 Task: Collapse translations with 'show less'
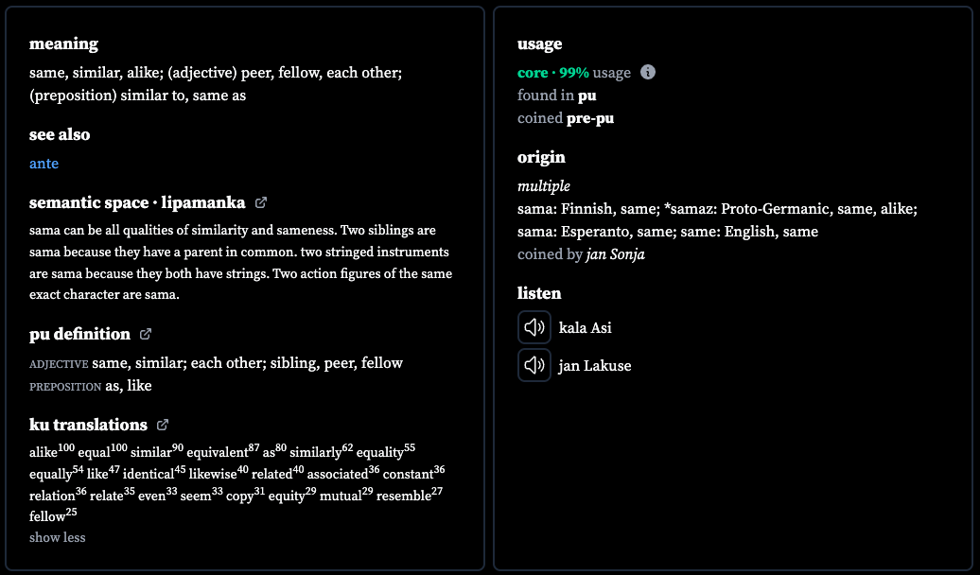[58, 537]
